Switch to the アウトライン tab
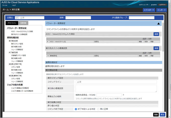This screenshot has height=118, width=171. coord(12,23)
